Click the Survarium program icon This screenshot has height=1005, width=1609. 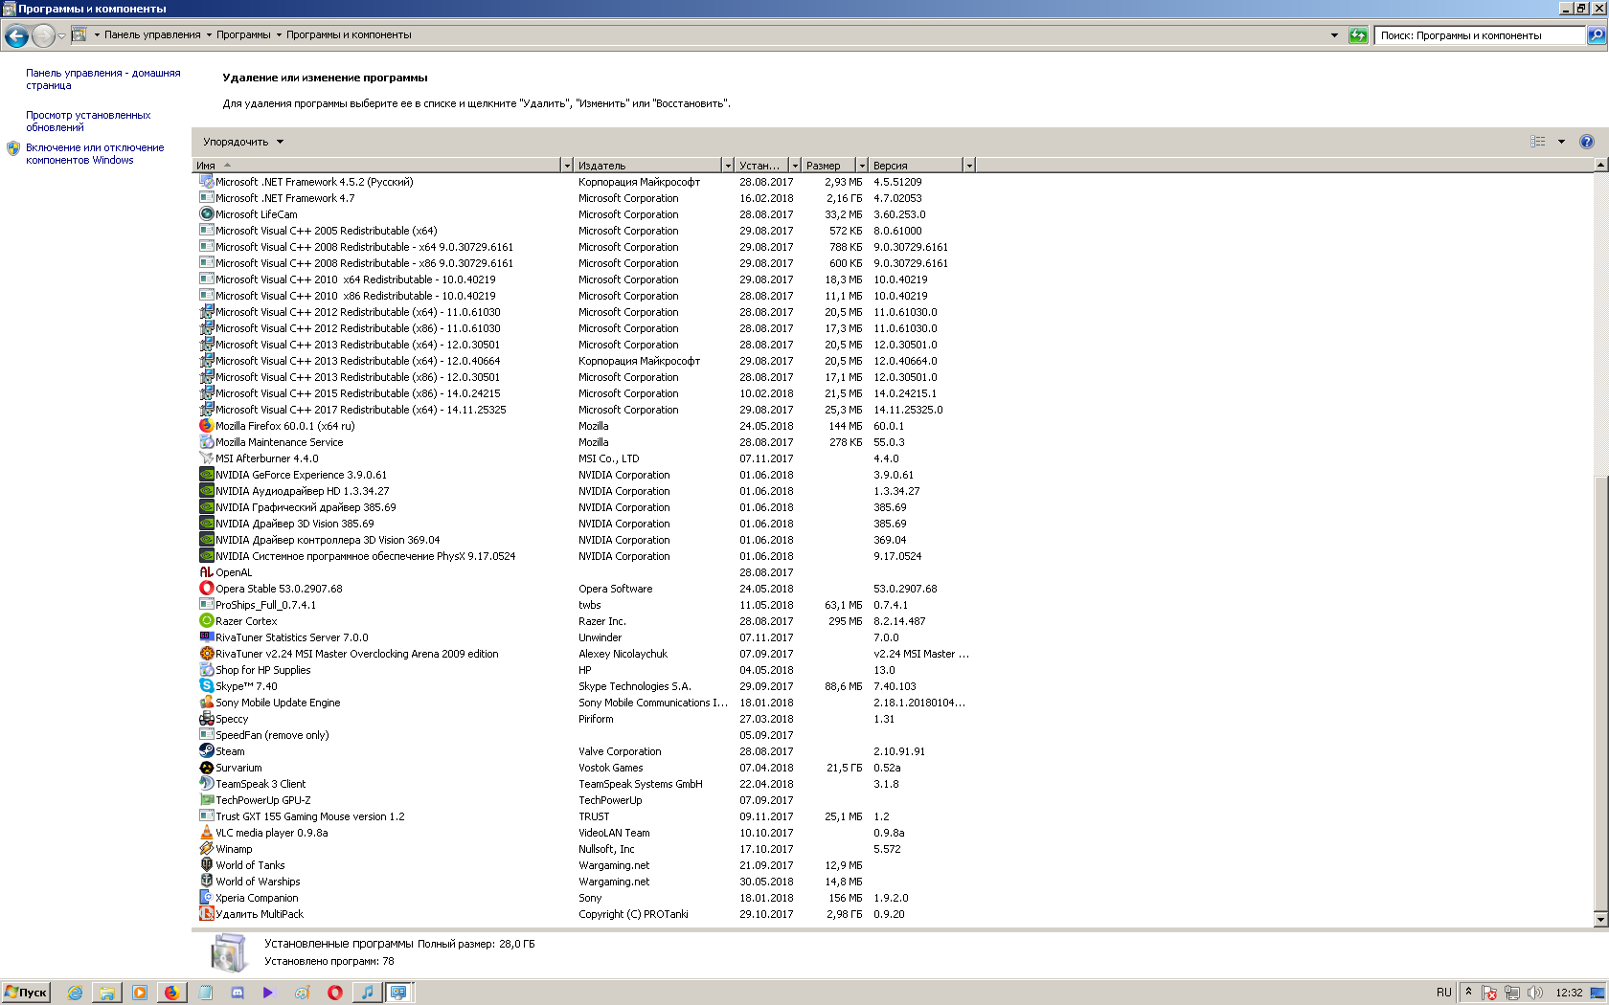tap(206, 768)
